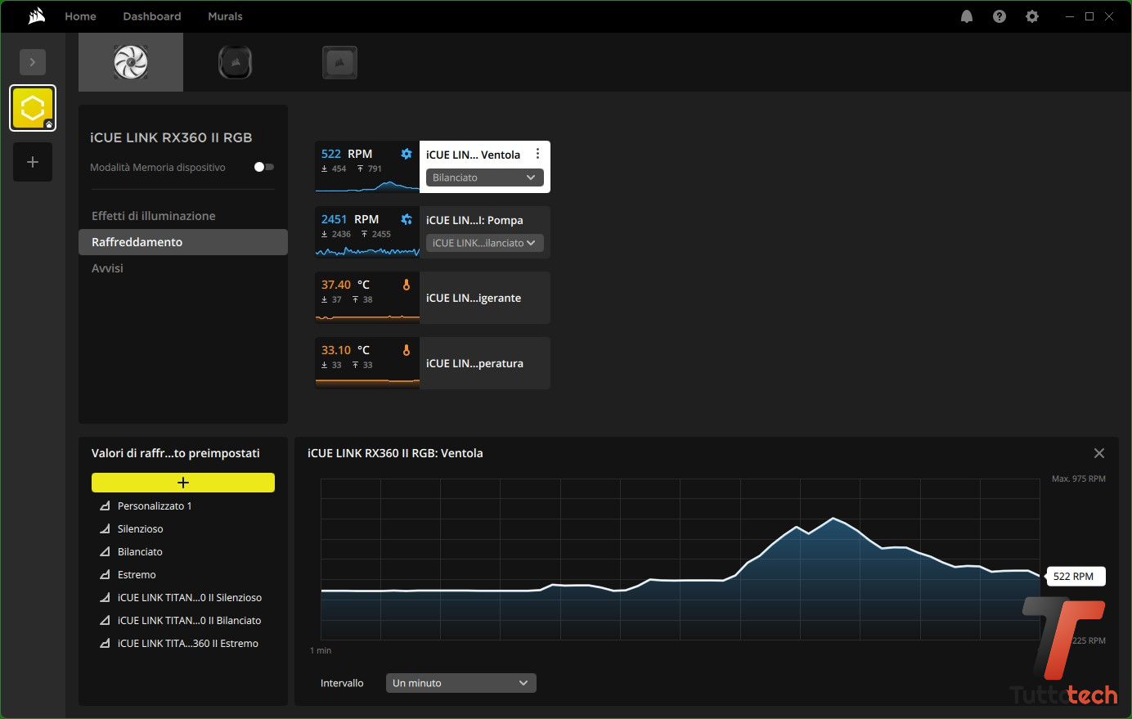1132x719 pixels.
Task: Open the help question mark icon
Action: [999, 16]
